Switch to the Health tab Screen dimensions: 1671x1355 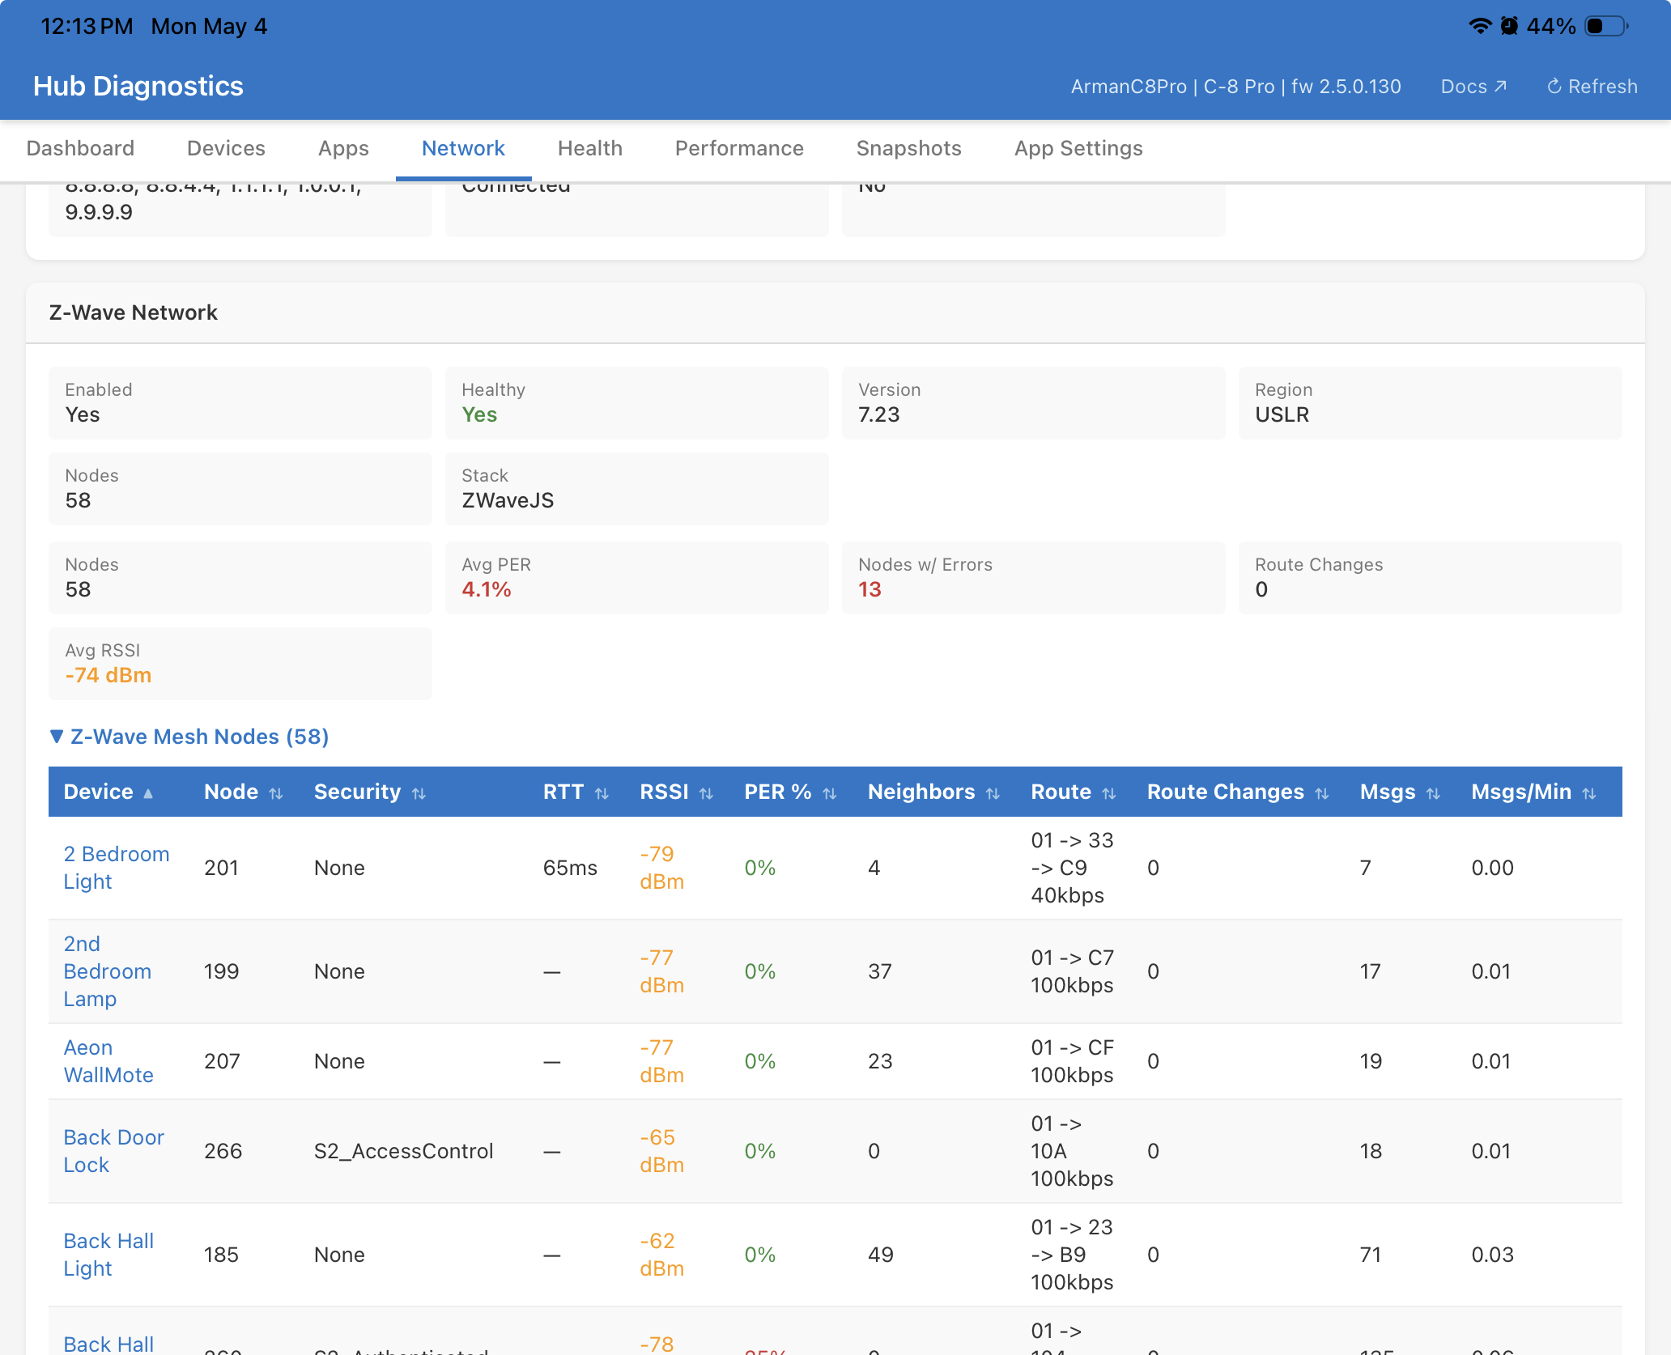point(590,148)
